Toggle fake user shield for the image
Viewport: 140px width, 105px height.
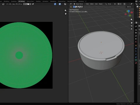pyautogui.click(x=24, y=4)
